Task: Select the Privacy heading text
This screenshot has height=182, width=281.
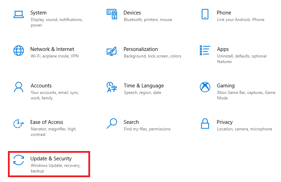Action: (225, 122)
